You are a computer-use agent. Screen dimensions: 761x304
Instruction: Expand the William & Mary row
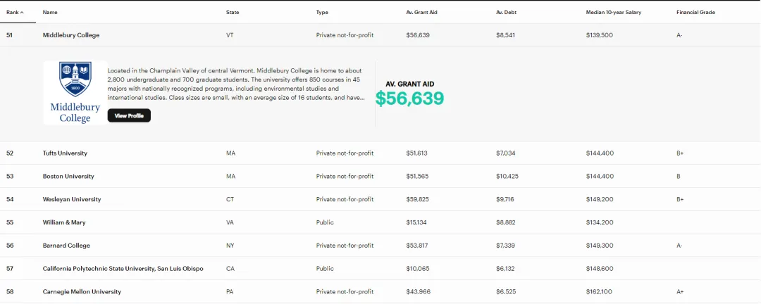(64, 222)
